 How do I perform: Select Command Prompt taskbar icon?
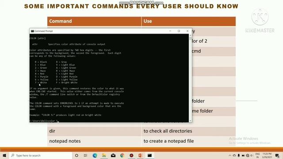(149, 155)
